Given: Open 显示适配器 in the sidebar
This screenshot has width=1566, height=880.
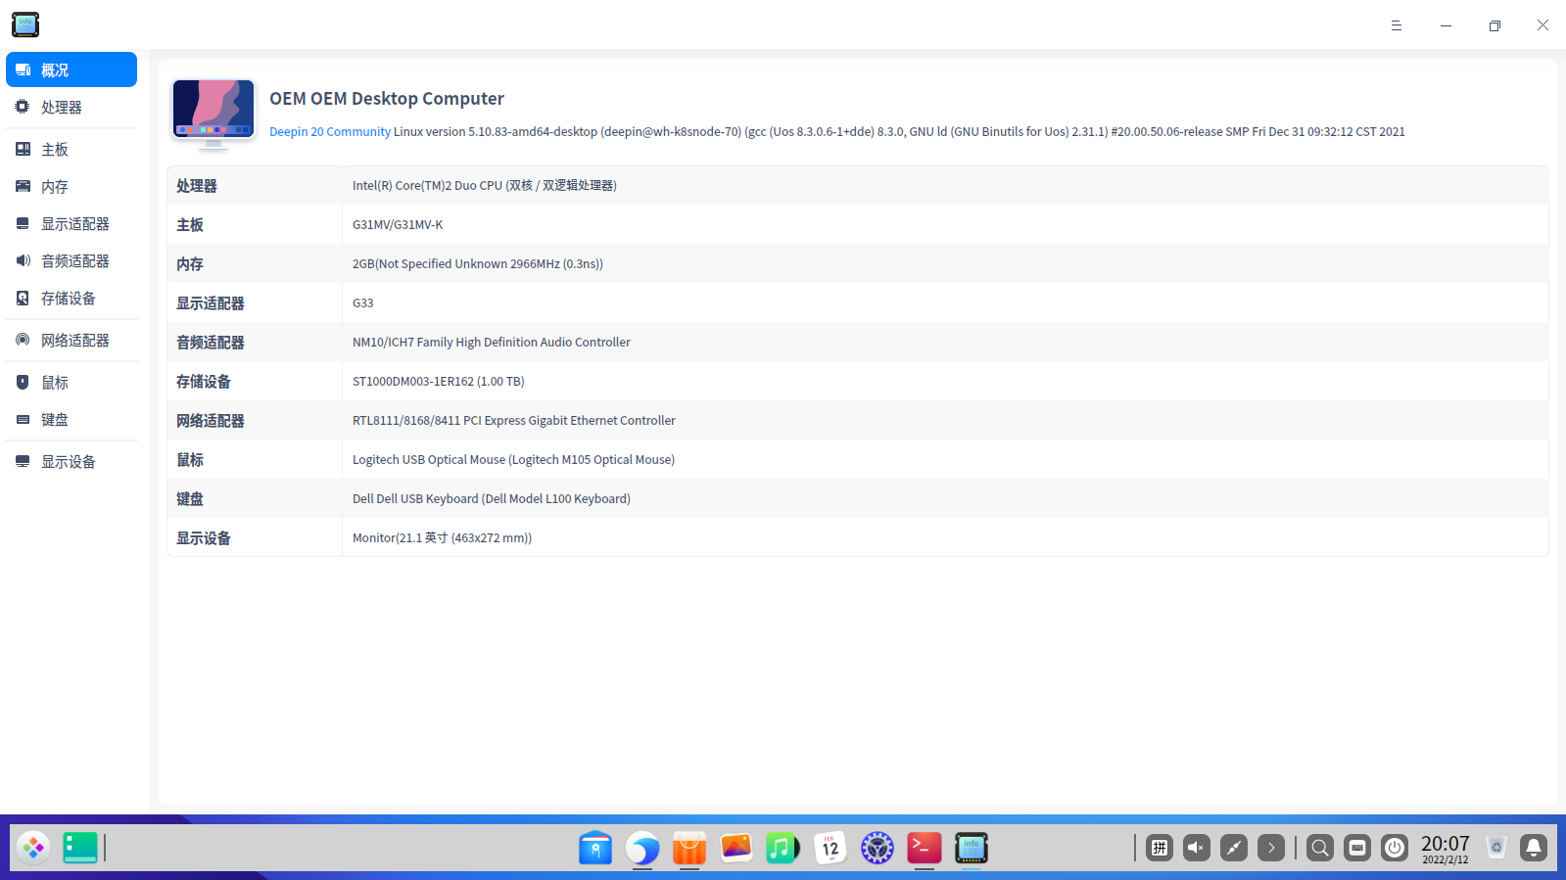Looking at the screenshot, I should click(71, 223).
